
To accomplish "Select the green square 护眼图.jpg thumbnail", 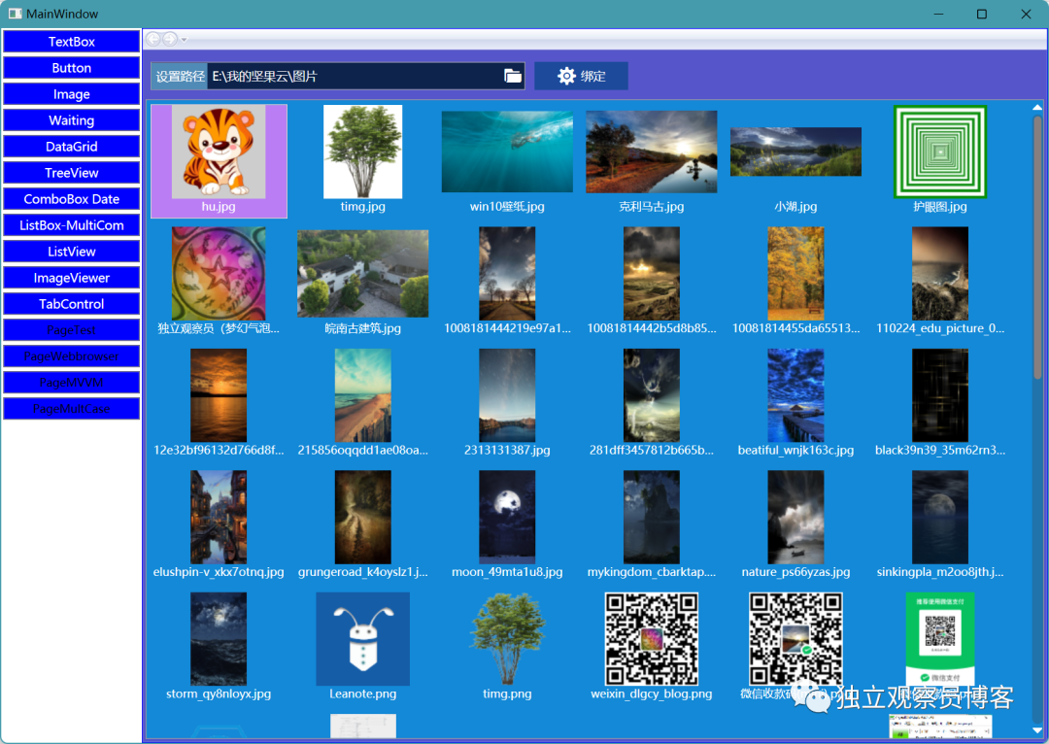I will [x=940, y=152].
